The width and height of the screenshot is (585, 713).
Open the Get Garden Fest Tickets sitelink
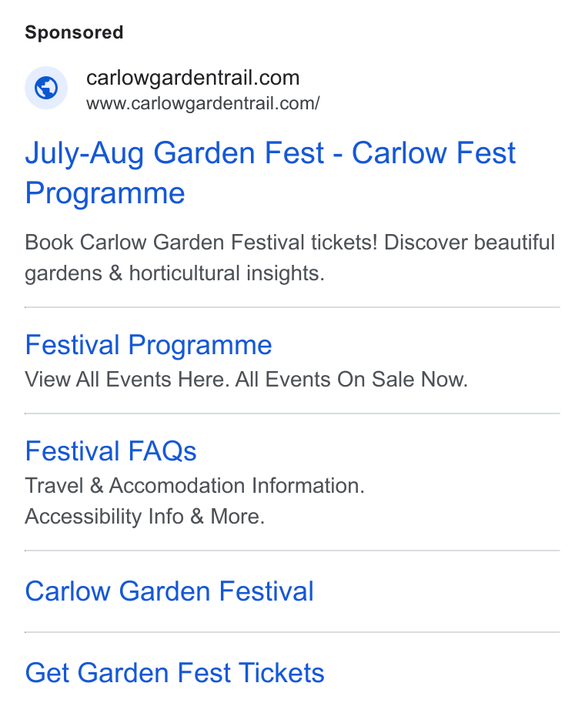175,673
